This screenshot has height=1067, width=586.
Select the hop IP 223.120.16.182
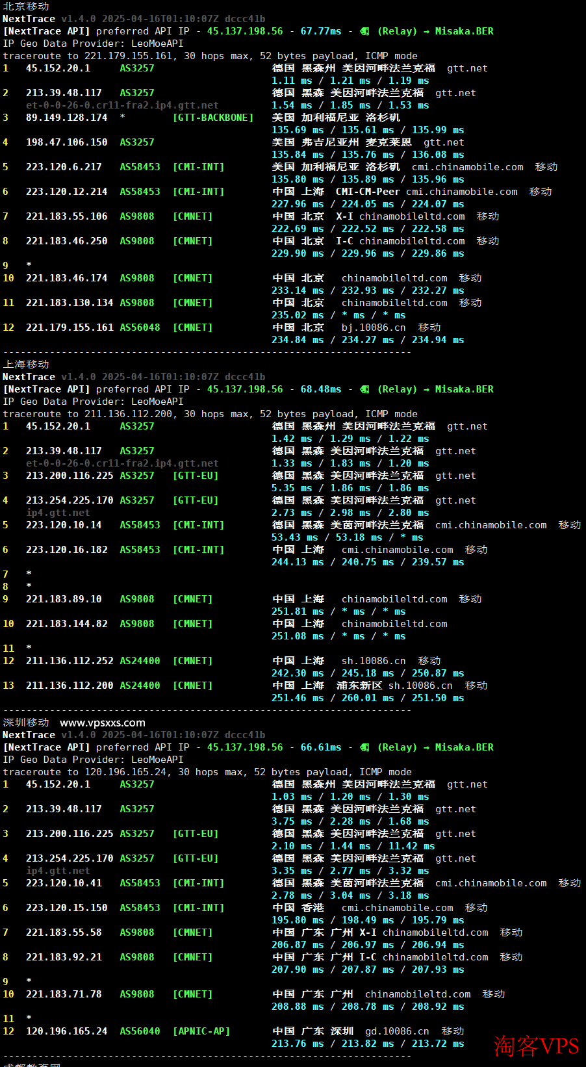(x=67, y=550)
